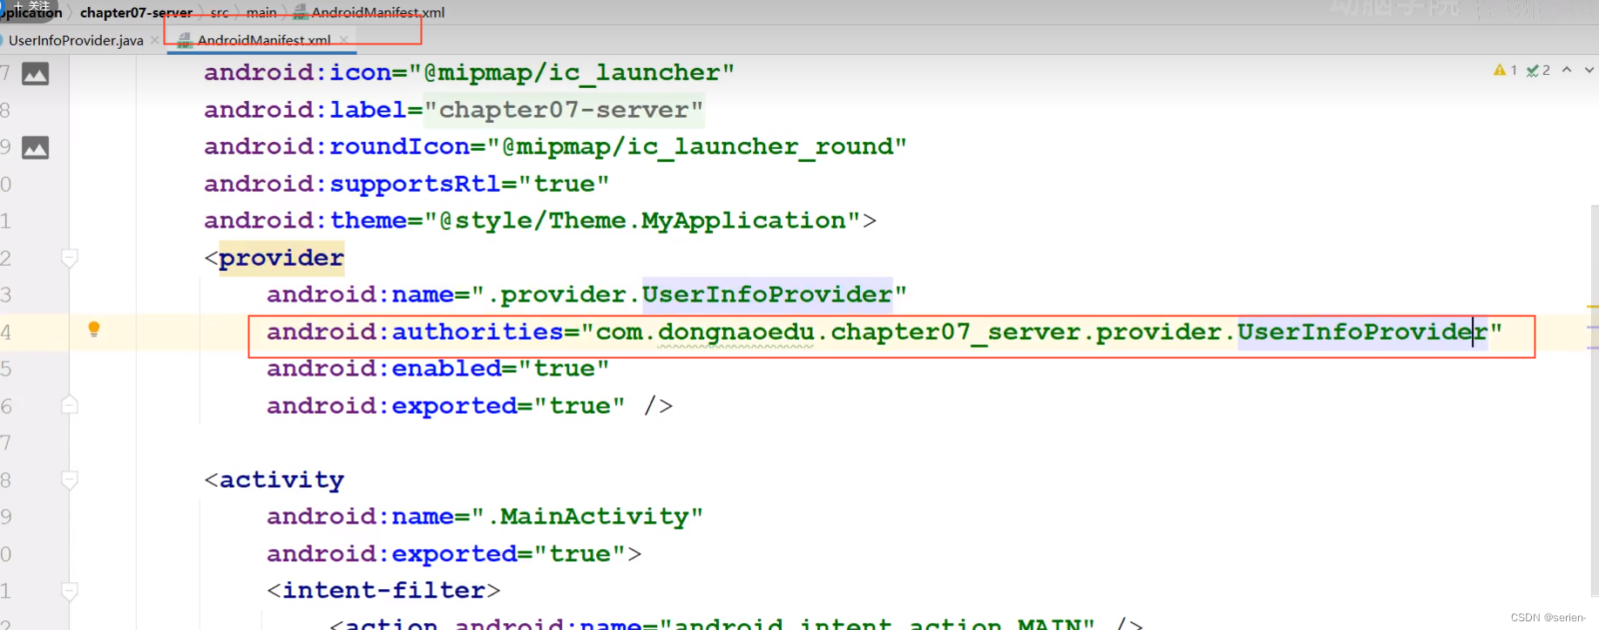Click the src breadcrumb segment

[x=220, y=12]
